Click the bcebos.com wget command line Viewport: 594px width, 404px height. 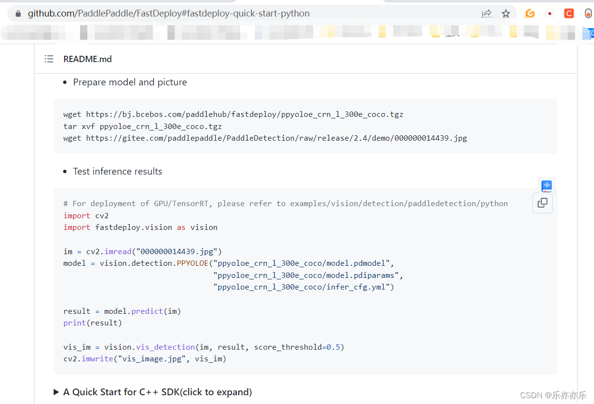[233, 114]
